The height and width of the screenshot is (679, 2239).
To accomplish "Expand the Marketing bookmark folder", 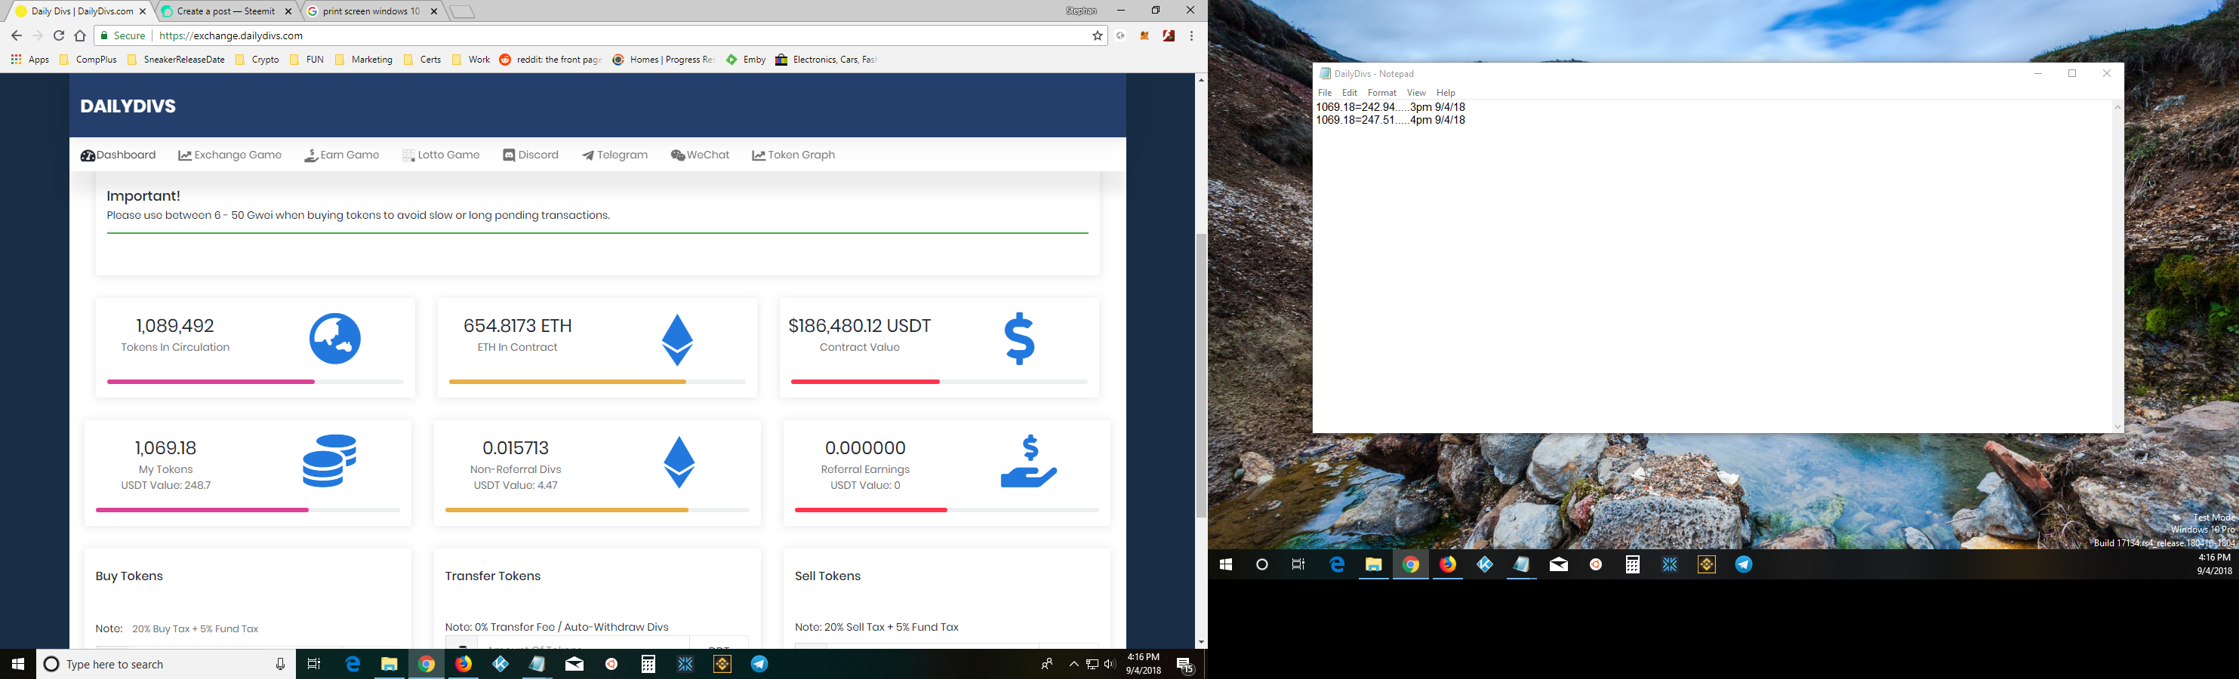I will click(x=363, y=60).
